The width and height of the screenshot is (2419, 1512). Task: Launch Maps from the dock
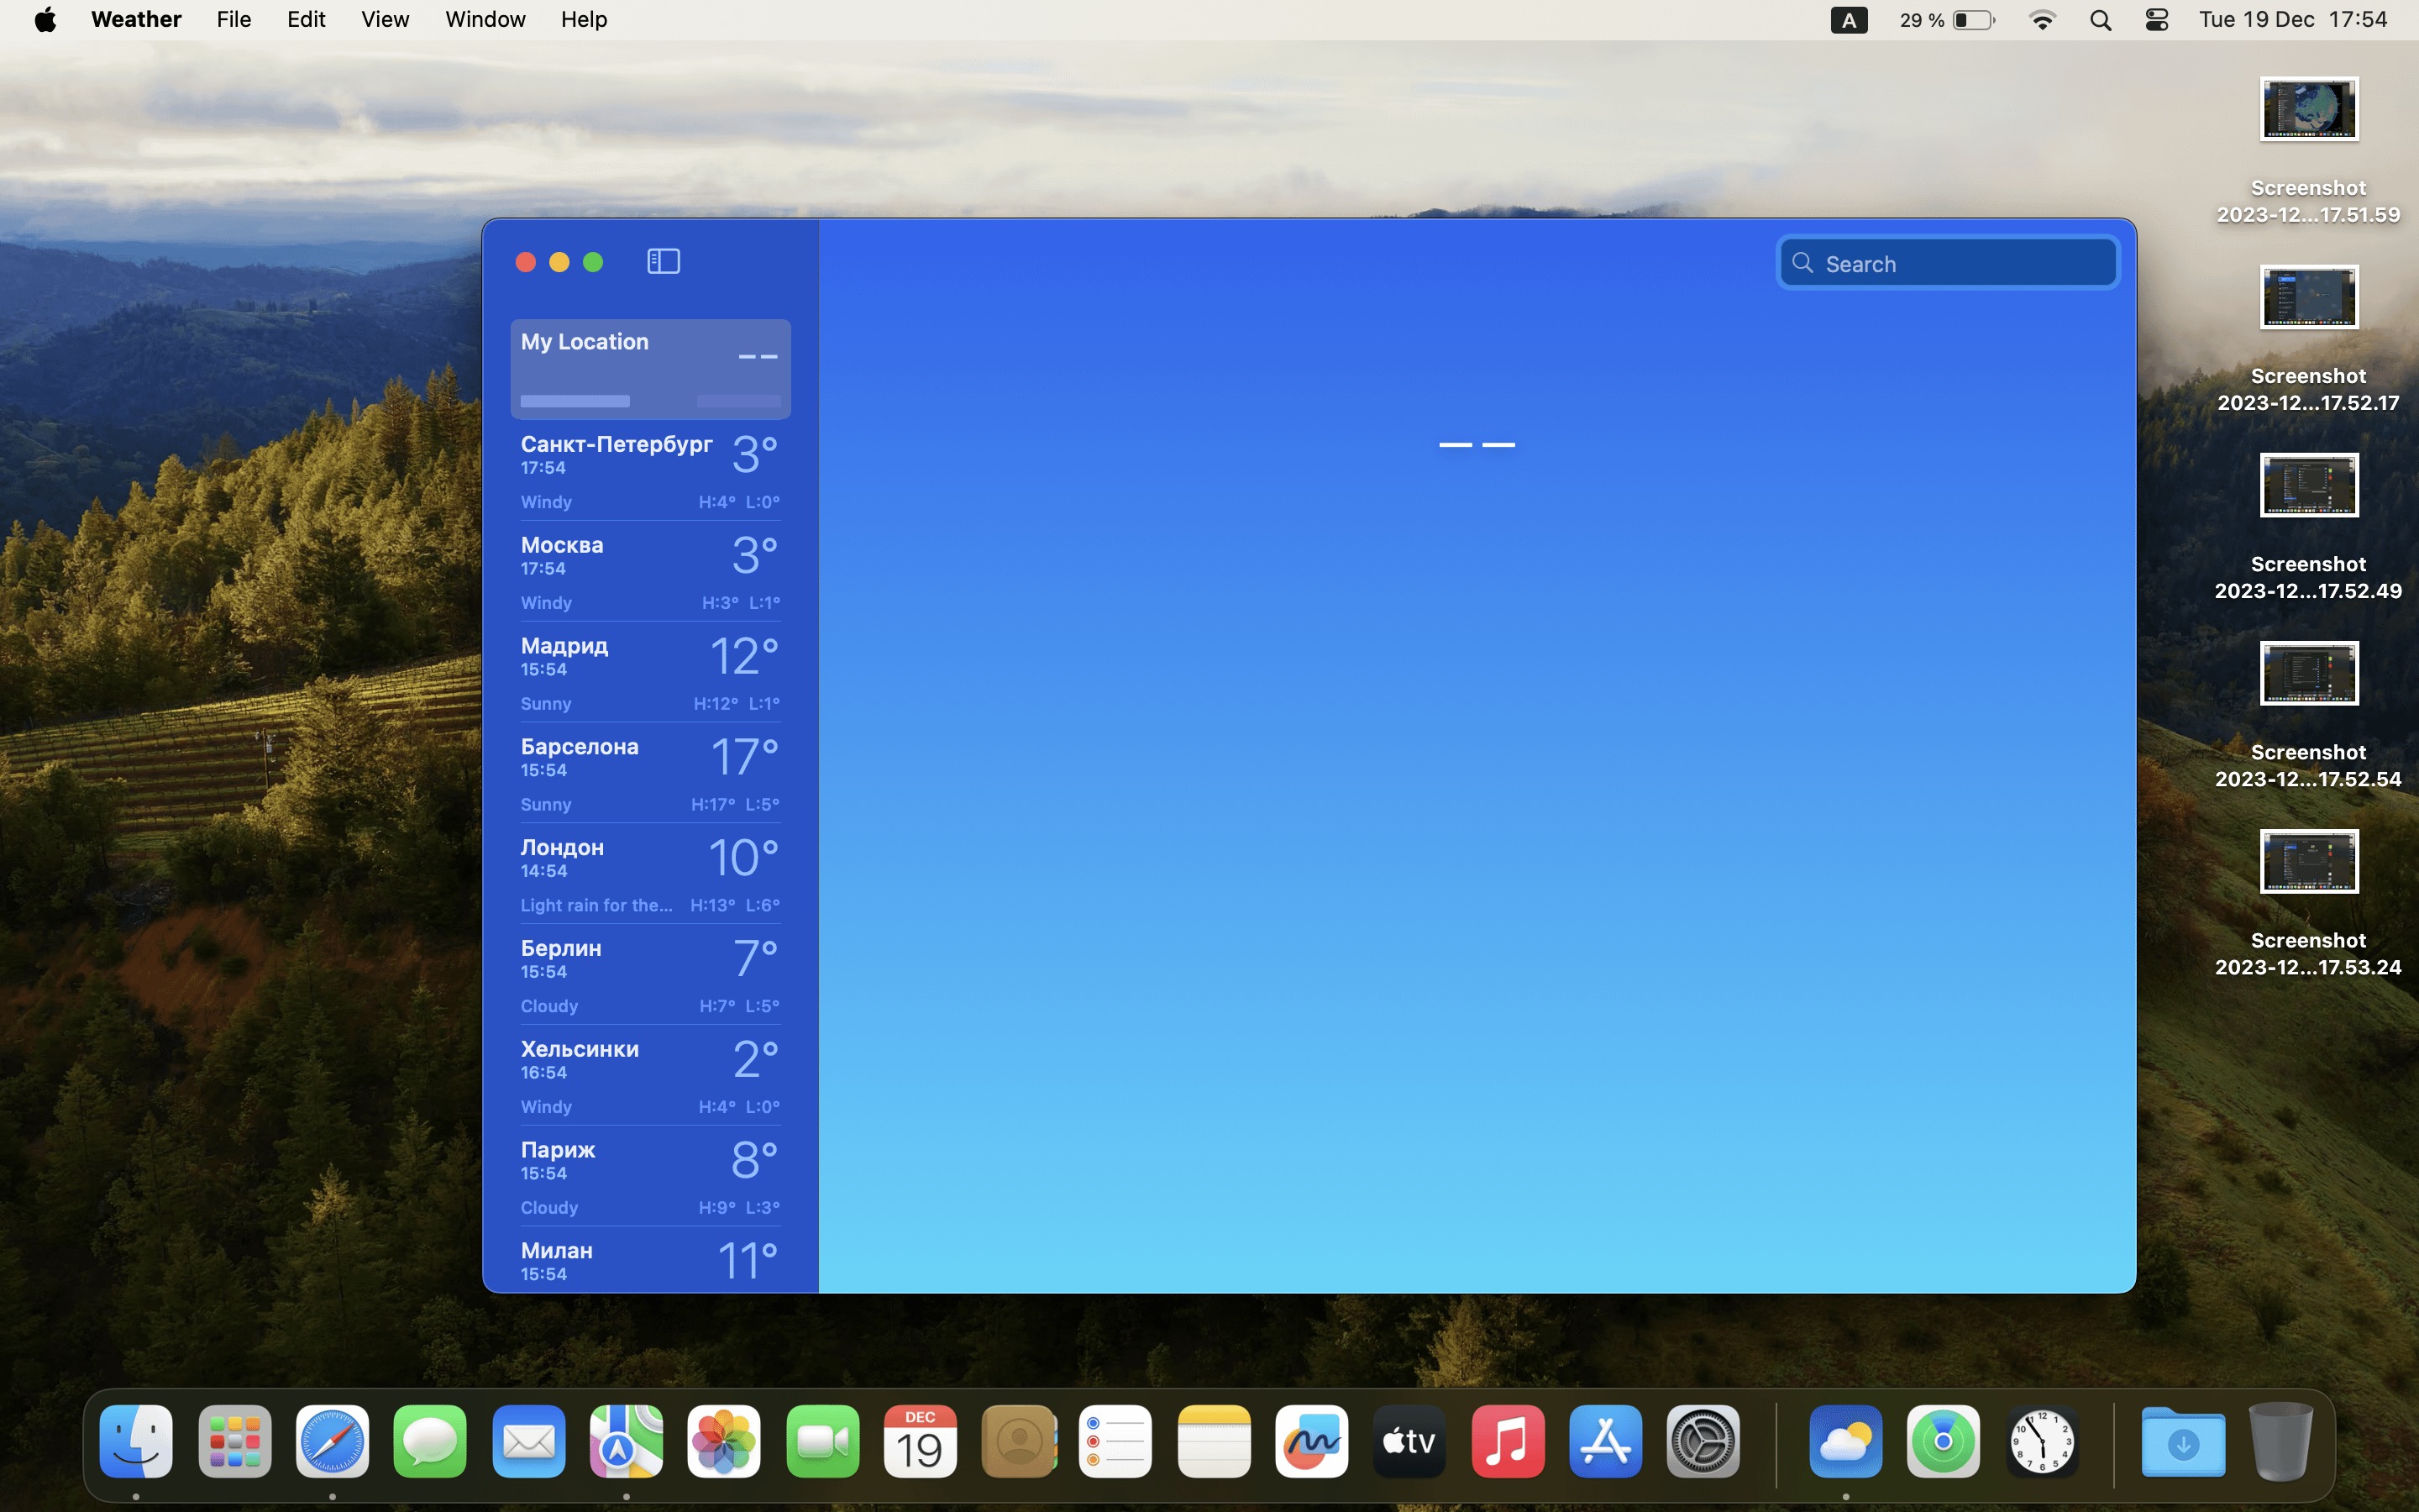(626, 1442)
